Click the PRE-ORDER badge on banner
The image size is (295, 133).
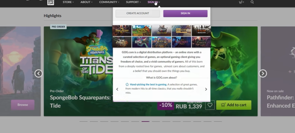(58, 27)
